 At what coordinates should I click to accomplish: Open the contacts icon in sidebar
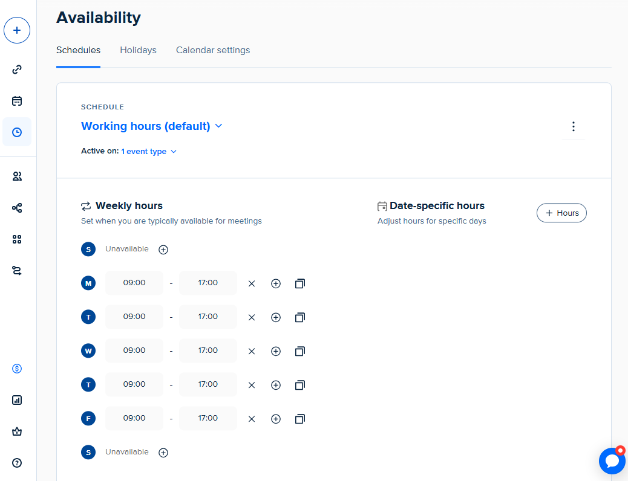coord(17,176)
